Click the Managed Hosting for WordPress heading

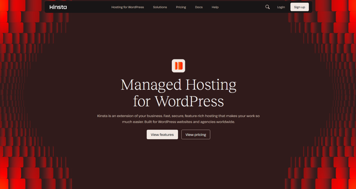178,93
